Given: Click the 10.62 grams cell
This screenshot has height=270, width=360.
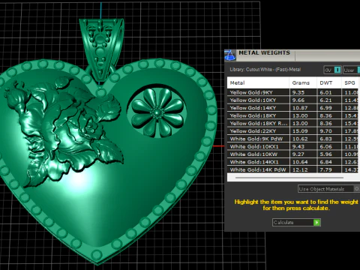Looking at the screenshot, I should click(303, 139).
